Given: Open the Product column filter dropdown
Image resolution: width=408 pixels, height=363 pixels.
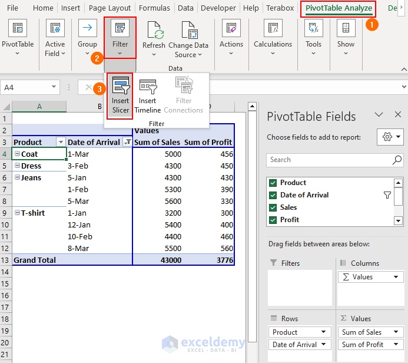Looking at the screenshot, I should click(x=60, y=143).
